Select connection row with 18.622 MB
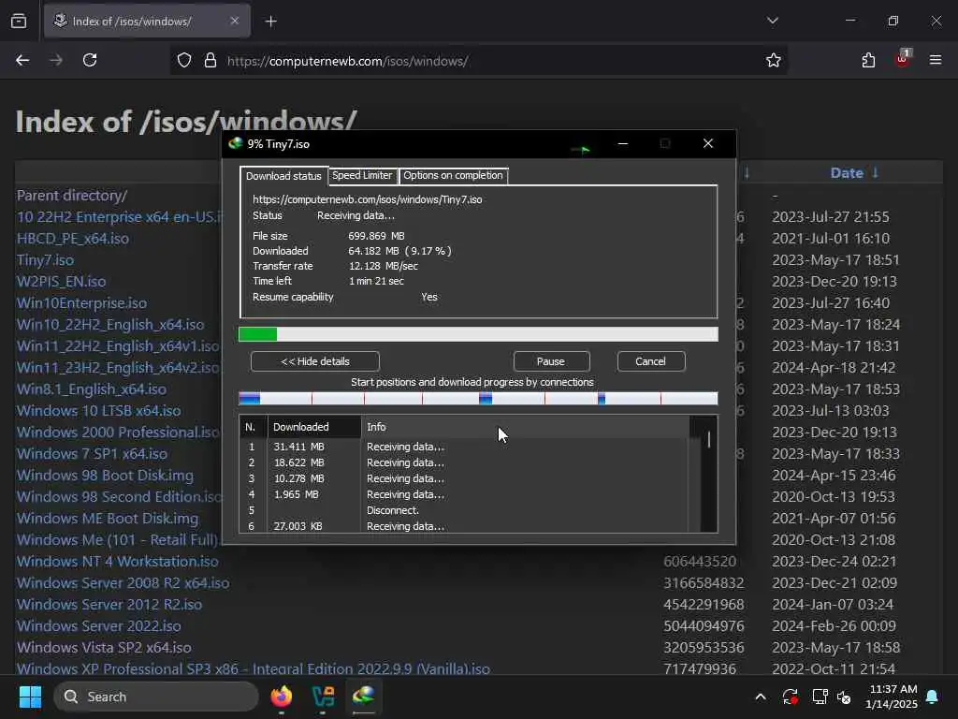 464,462
